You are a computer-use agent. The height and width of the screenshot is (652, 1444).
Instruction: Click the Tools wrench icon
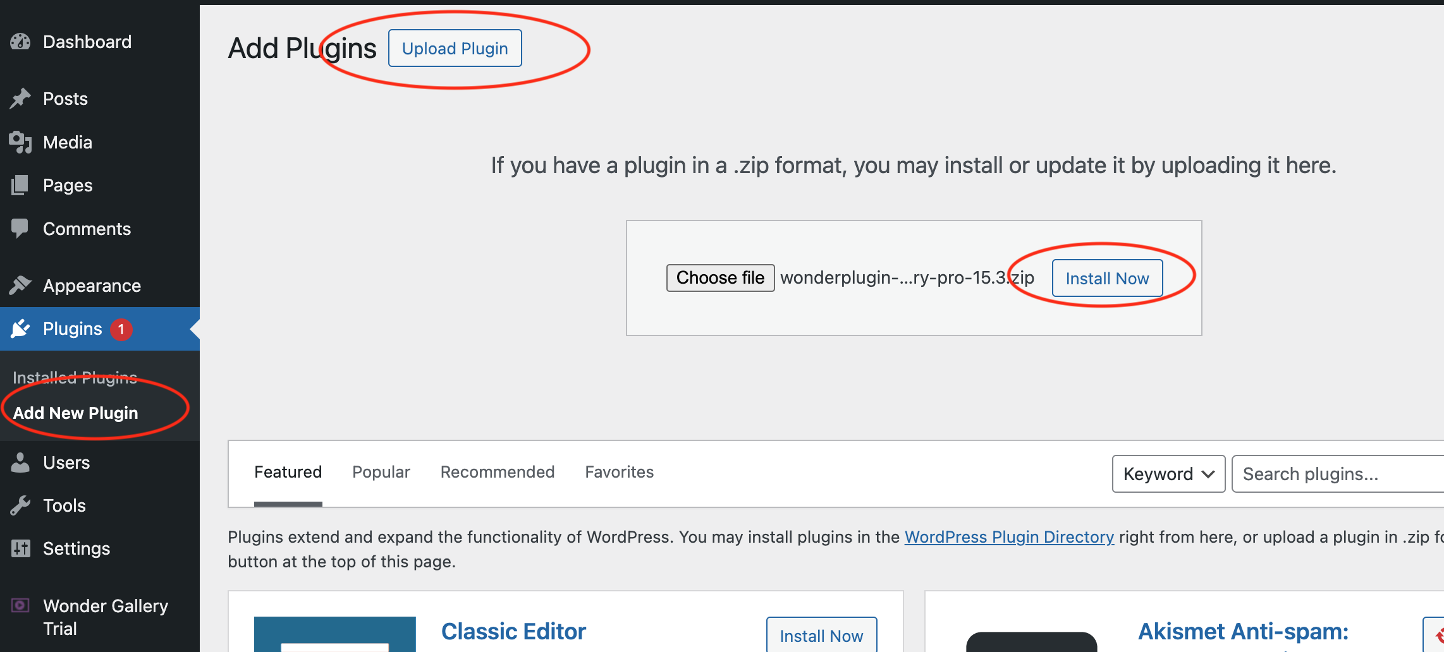coord(20,505)
